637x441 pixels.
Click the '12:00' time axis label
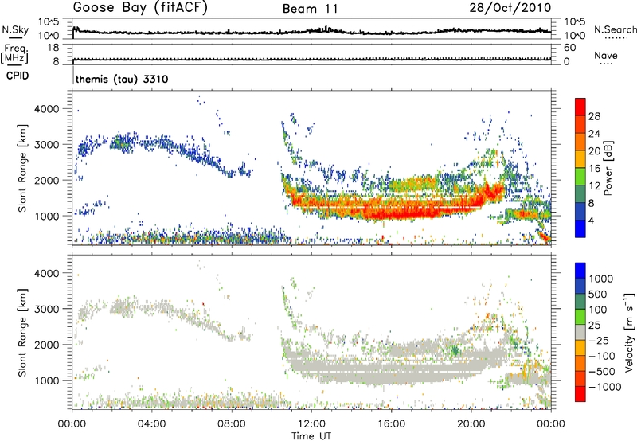click(311, 424)
